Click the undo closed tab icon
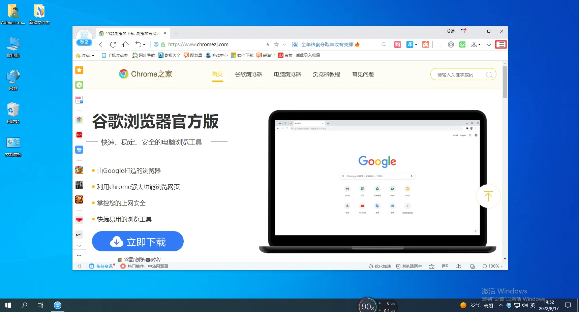The width and height of the screenshot is (579, 312). (138, 44)
